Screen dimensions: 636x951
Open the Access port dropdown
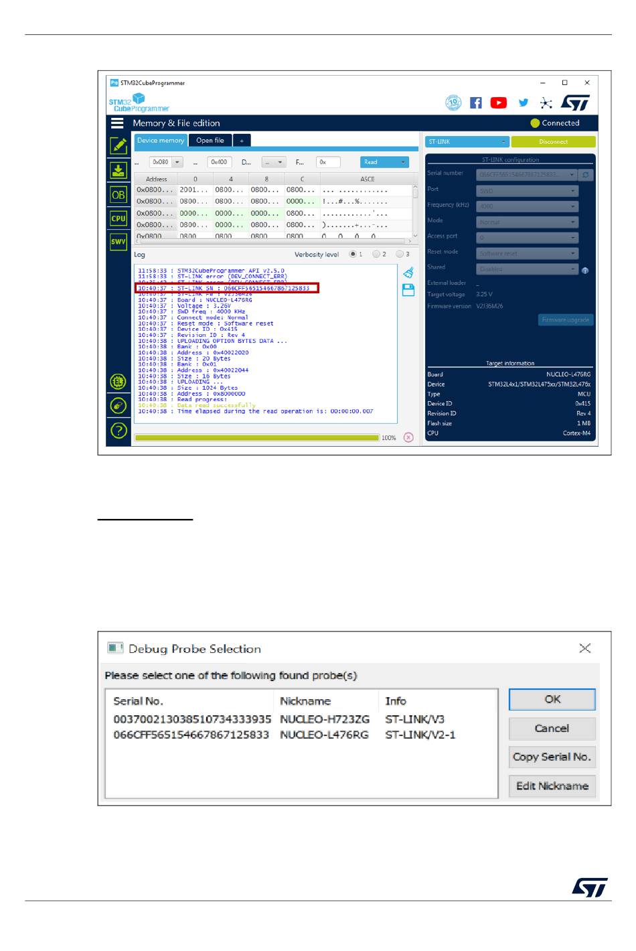pos(527,238)
